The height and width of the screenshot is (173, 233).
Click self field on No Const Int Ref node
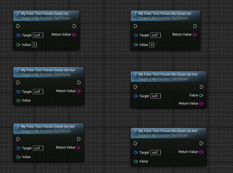point(155,153)
